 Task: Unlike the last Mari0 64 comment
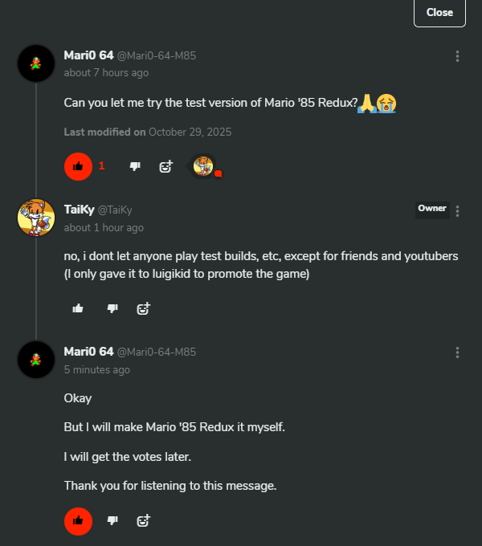click(x=78, y=520)
